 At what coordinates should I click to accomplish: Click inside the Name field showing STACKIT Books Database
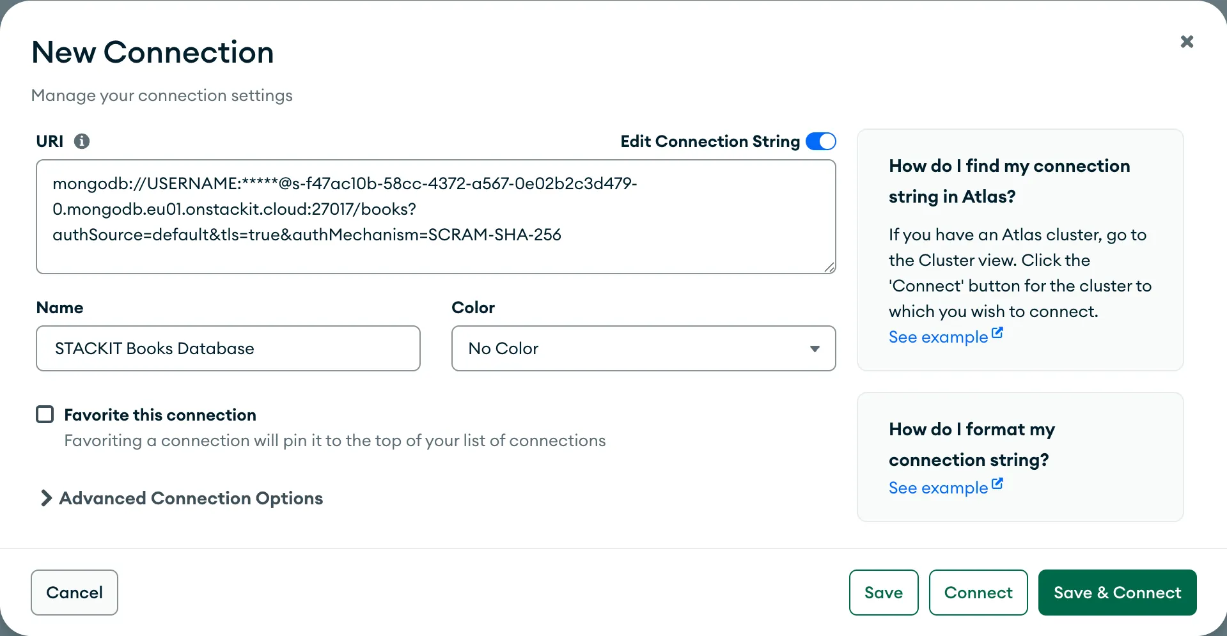[x=228, y=348]
